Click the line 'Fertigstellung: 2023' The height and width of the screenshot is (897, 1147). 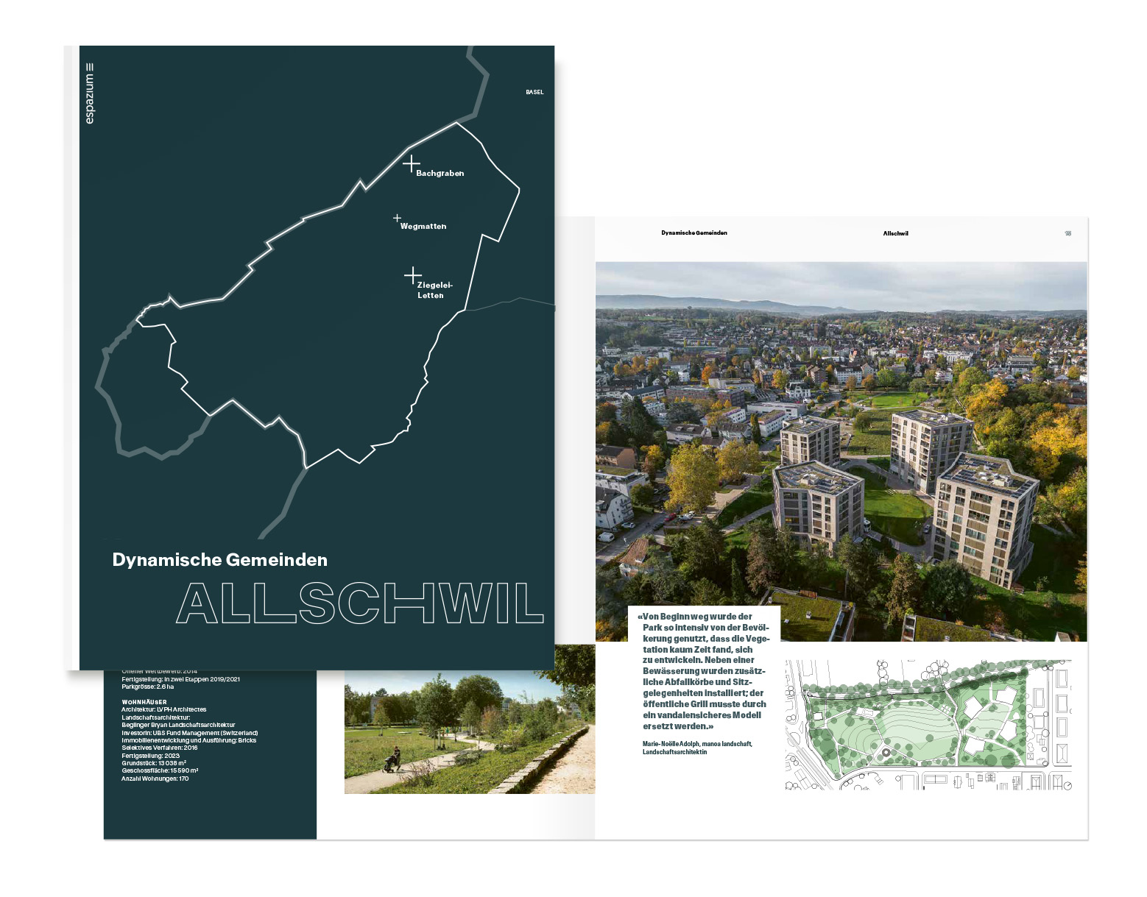[x=150, y=756]
